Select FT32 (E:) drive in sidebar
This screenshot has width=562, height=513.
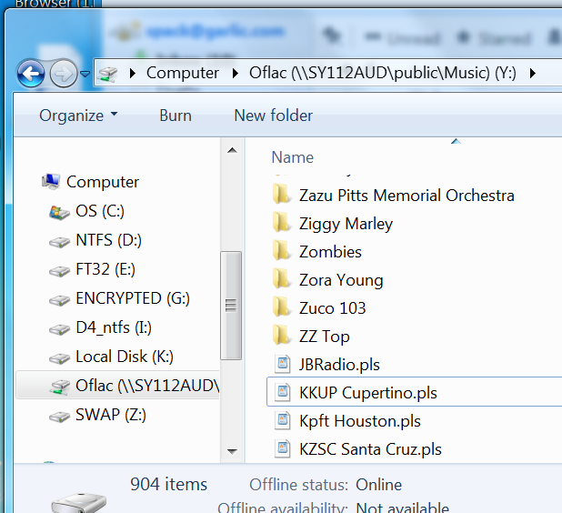click(105, 269)
